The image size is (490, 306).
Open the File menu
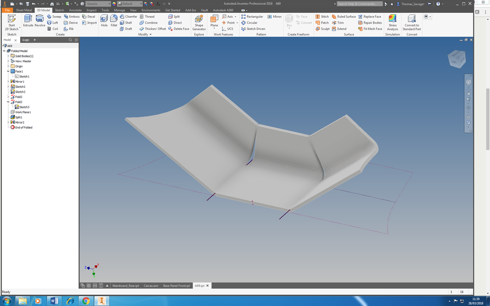tap(7, 10)
